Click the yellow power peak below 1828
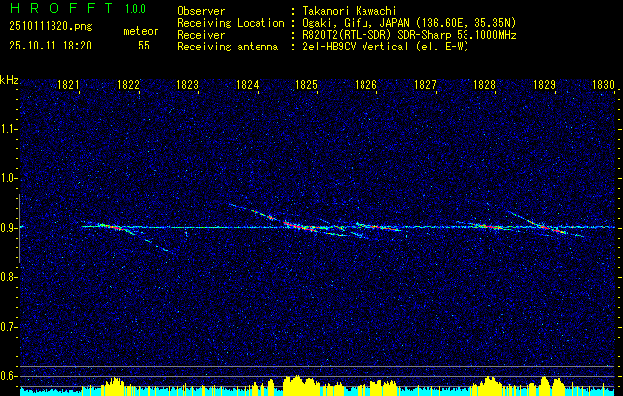Screen dimensions: 623x396 click(488, 386)
